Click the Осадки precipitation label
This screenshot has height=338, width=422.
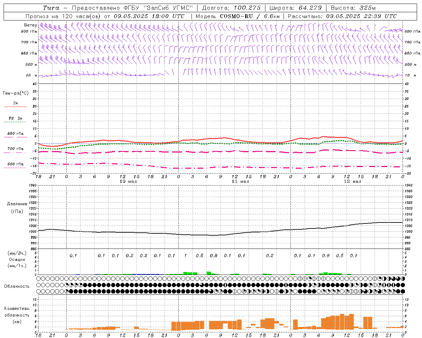tap(17, 259)
